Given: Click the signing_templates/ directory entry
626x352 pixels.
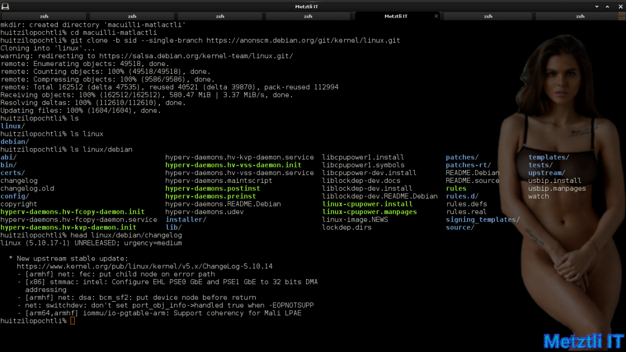Looking at the screenshot, I should click(x=483, y=220).
